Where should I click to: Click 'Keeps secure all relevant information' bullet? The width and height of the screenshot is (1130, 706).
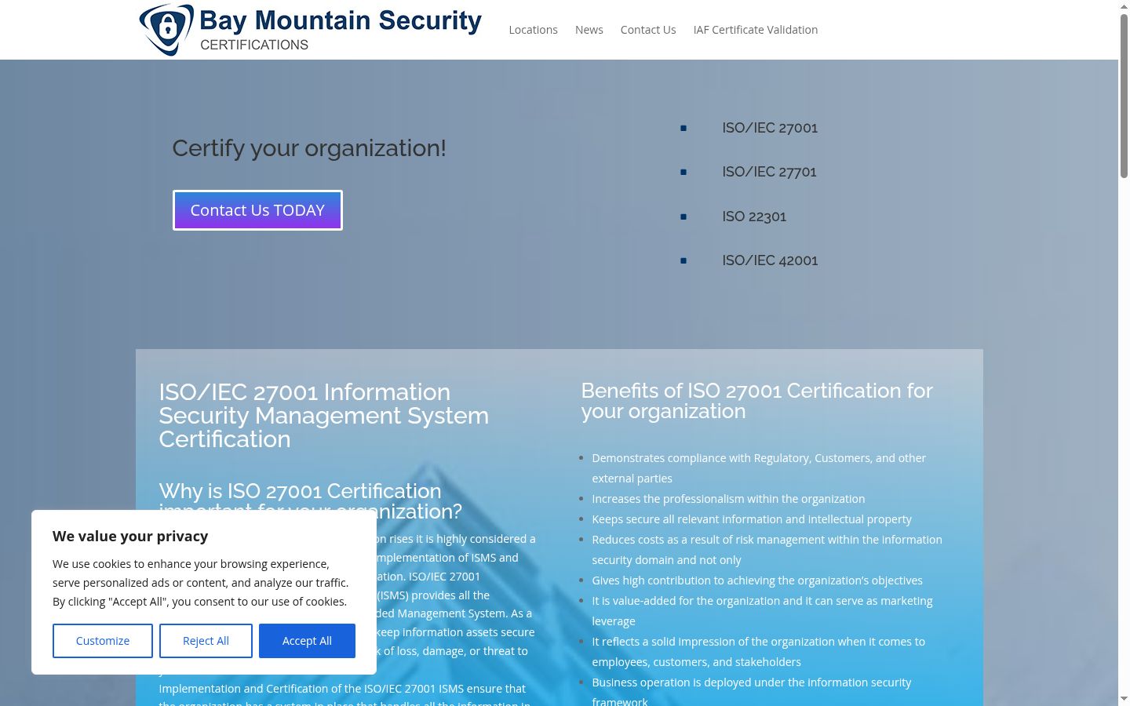coord(752,519)
